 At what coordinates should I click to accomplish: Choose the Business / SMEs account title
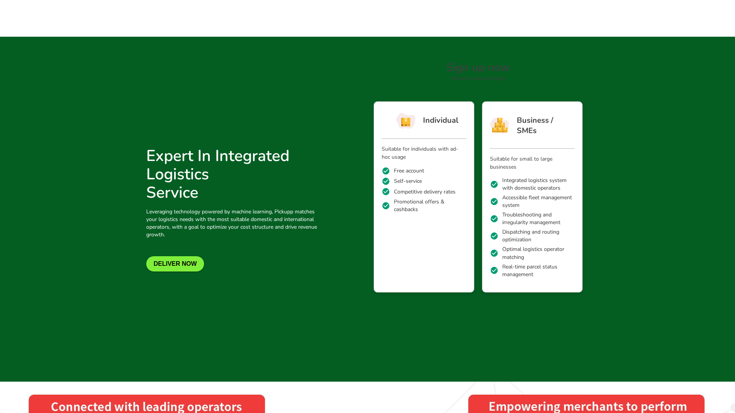click(535, 125)
